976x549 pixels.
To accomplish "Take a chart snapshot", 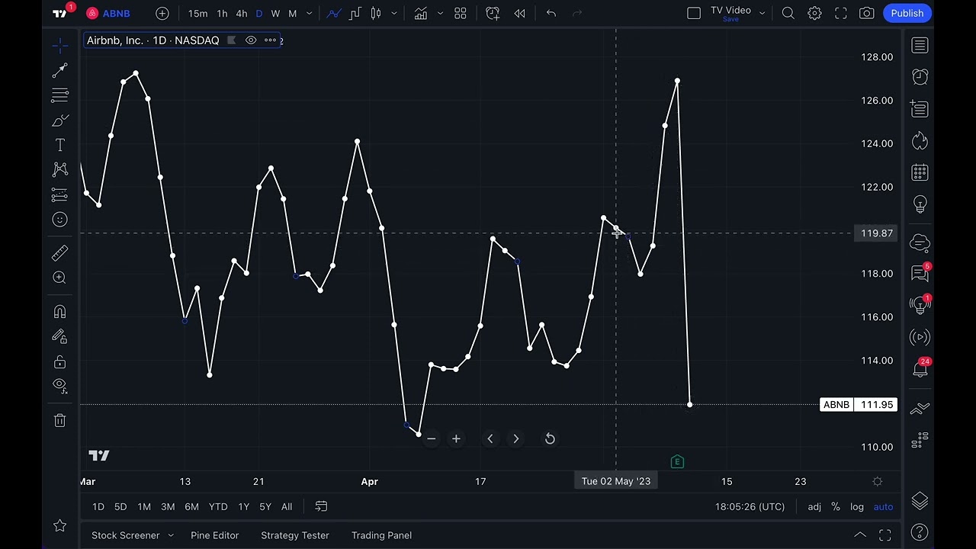I will 867,13.
